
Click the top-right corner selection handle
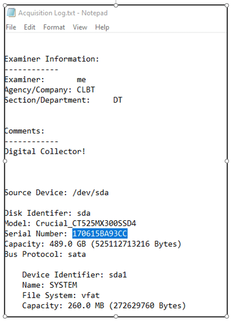coord(227,5)
